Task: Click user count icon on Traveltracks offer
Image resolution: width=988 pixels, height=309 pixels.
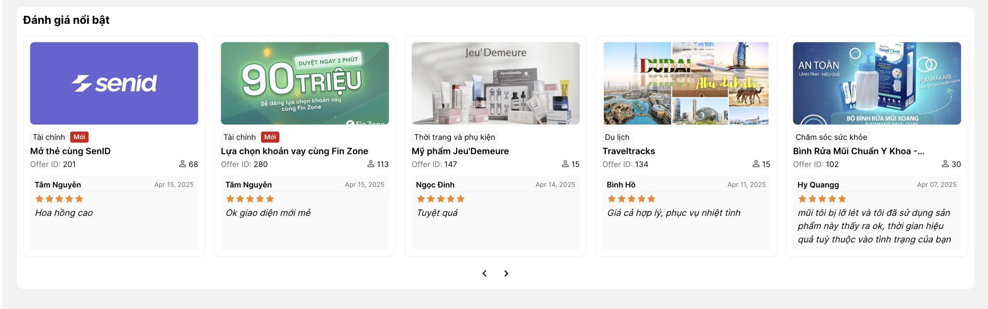Action: coord(756,164)
